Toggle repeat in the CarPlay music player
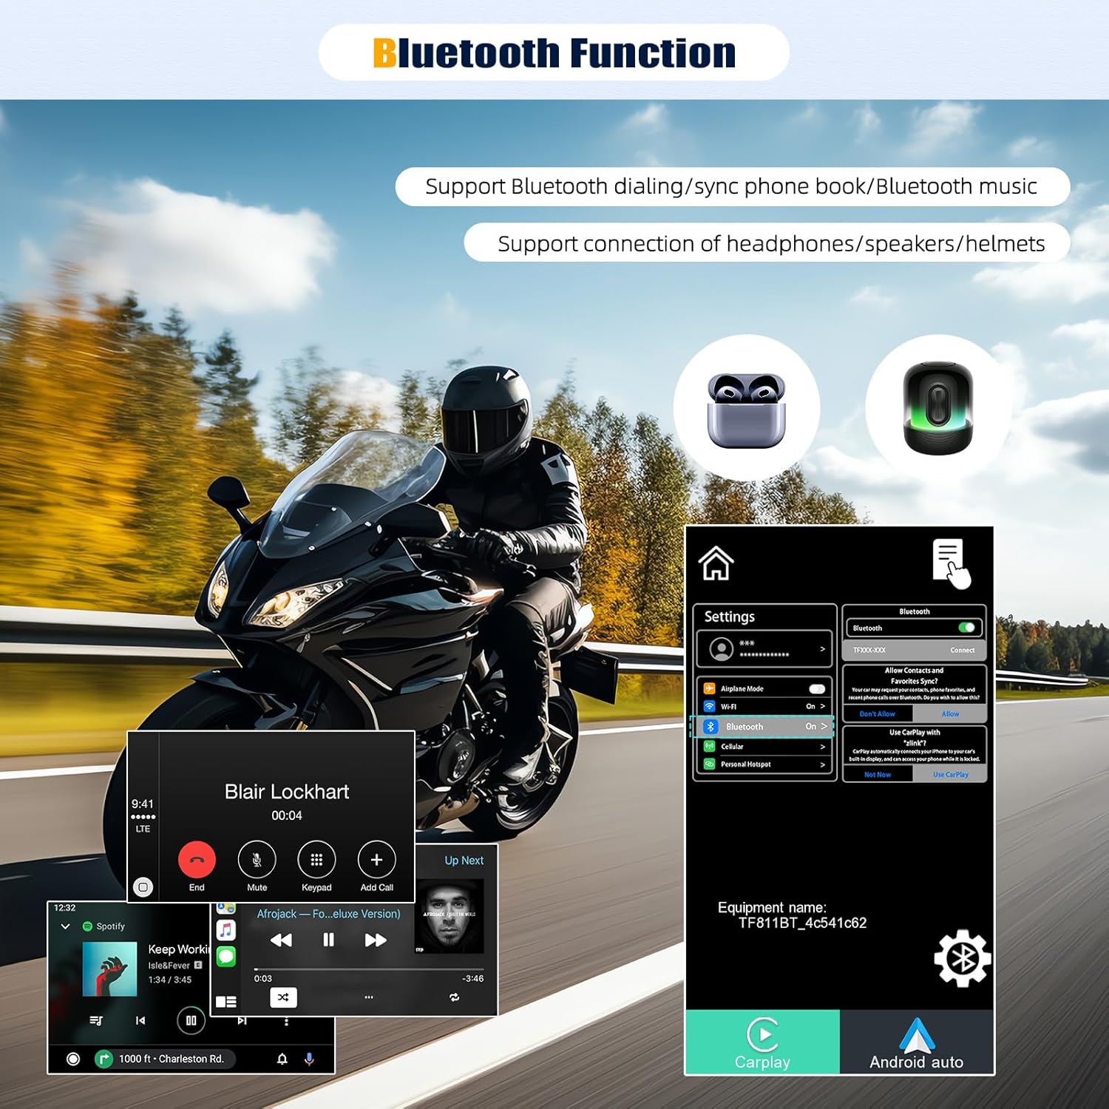The width and height of the screenshot is (1109, 1109). coord(454,997)
